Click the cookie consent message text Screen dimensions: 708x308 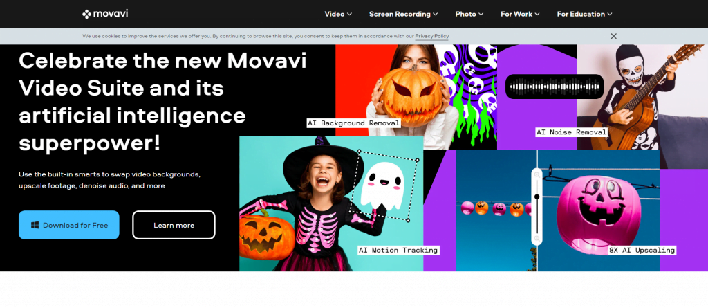tap(265, 36)
